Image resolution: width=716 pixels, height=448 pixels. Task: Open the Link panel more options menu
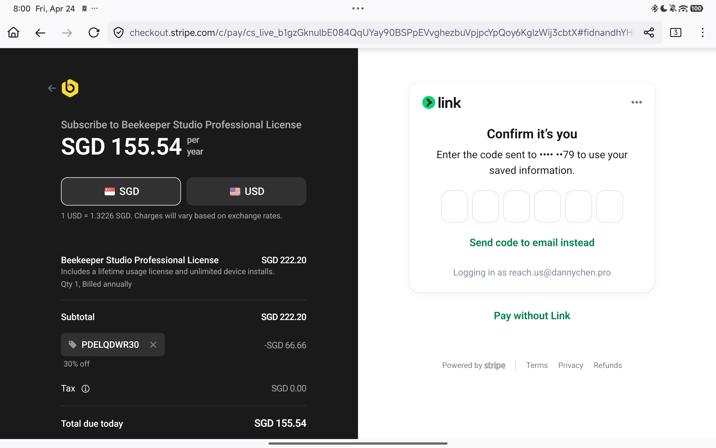coord(636,102)
